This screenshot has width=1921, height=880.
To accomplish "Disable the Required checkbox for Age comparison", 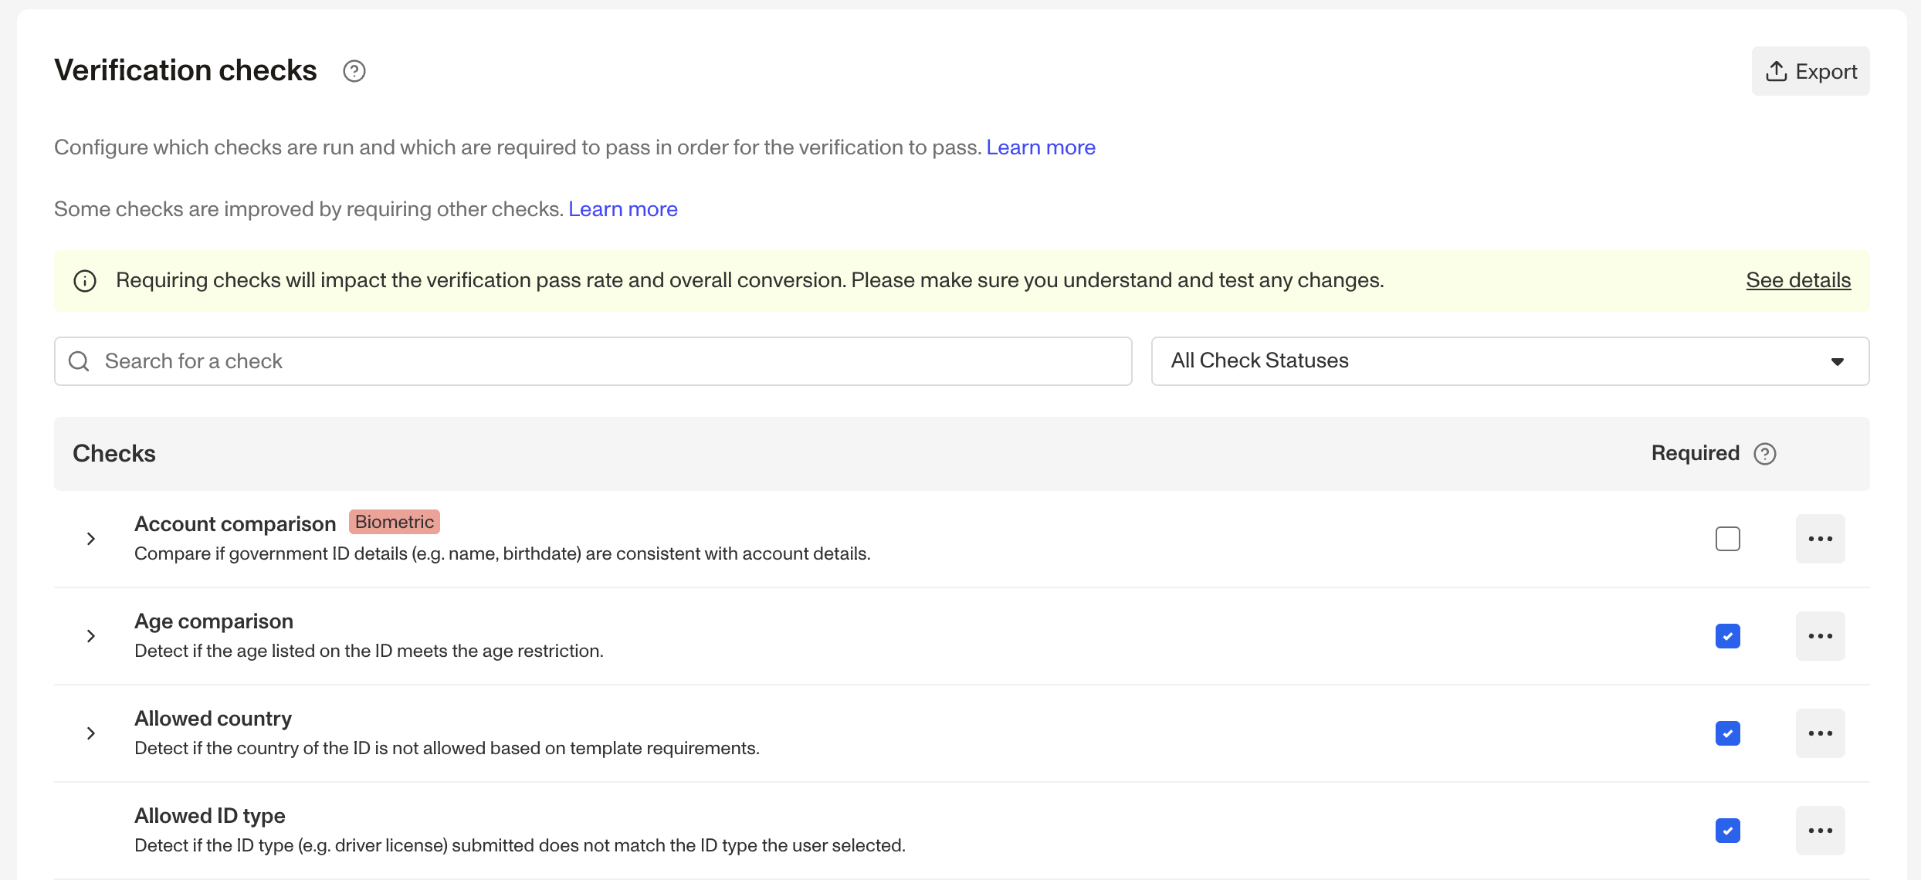I will point(1729,635).
